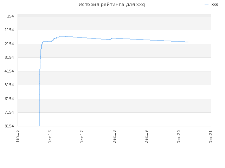Click the chart title text
The image size is (225, 168).
pos(112,5)
